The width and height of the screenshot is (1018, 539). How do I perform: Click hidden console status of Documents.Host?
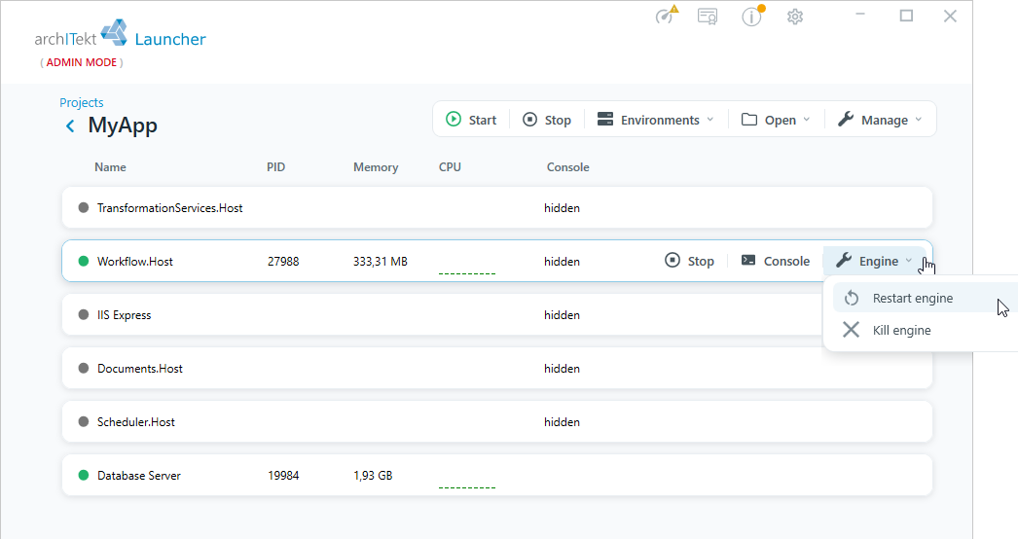(562, 368)
